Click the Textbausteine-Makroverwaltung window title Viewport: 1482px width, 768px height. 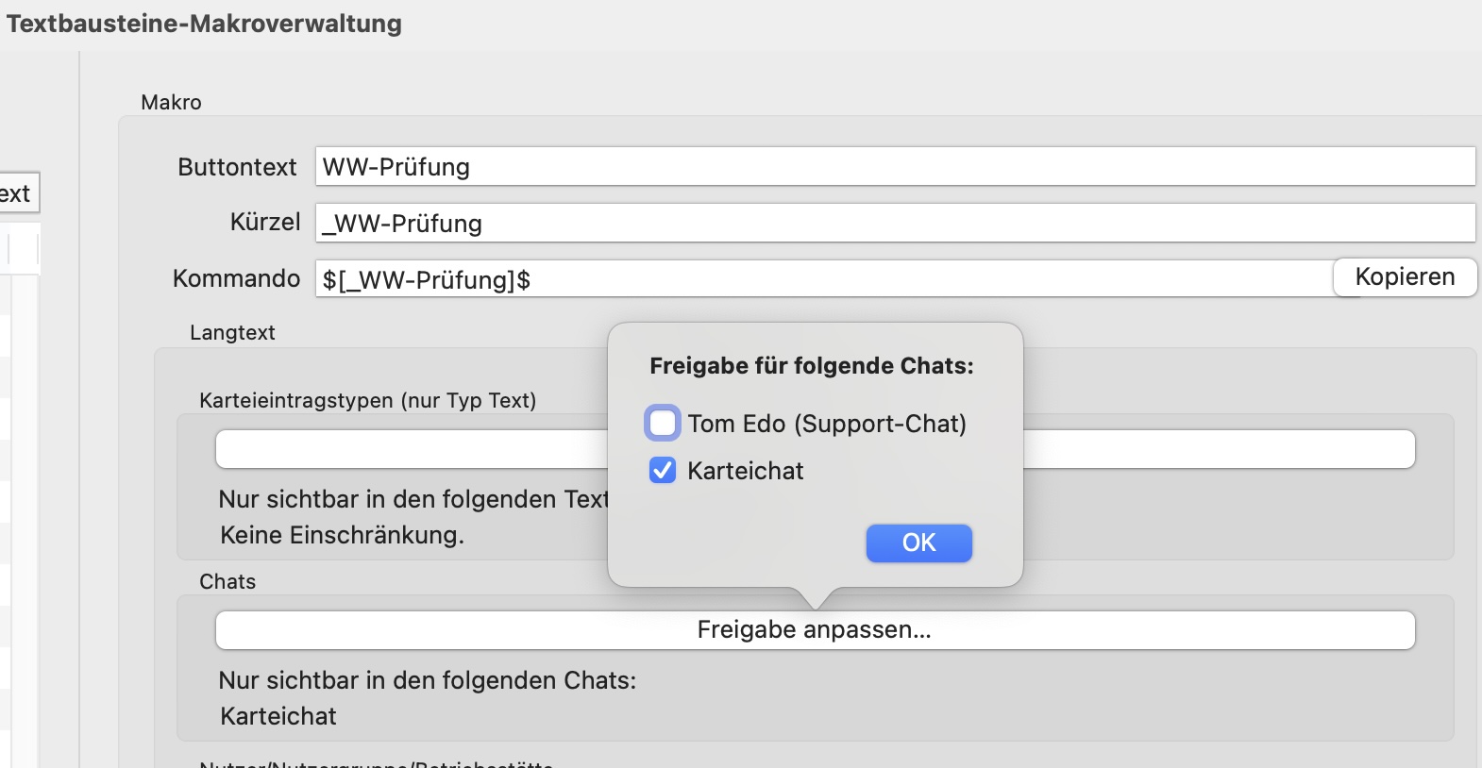204,24
